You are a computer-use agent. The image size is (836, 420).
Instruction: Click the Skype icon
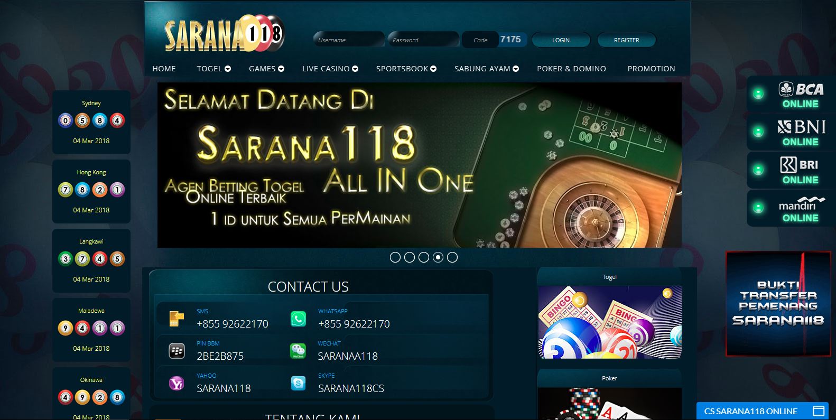298,383
